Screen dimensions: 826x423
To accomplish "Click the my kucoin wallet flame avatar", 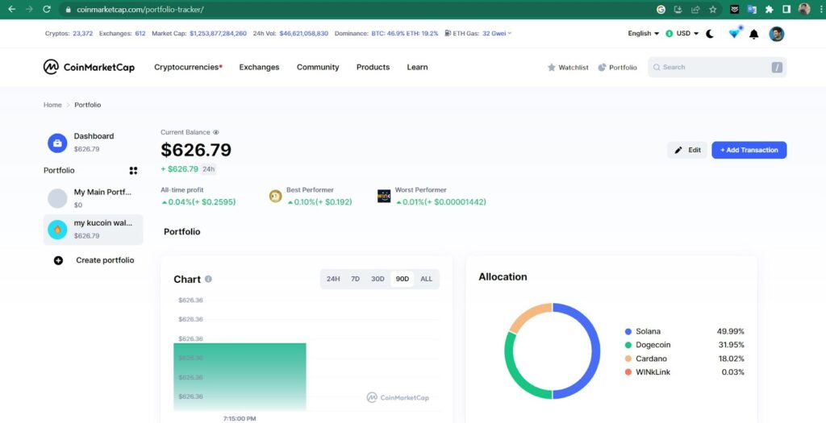I will pyautogui.click(x=57, y=230).
